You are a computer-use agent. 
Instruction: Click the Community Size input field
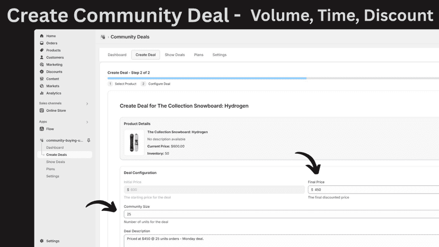coord(282,214)
